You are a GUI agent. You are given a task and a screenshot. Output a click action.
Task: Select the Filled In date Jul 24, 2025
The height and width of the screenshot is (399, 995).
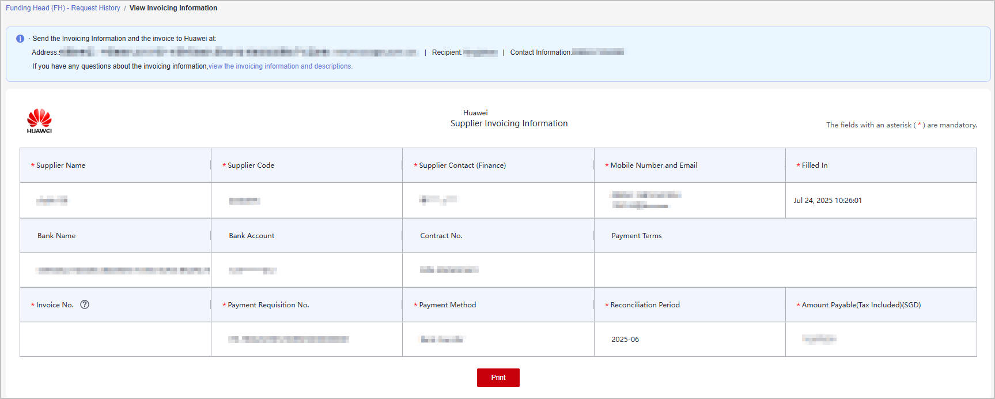point(827,201)
